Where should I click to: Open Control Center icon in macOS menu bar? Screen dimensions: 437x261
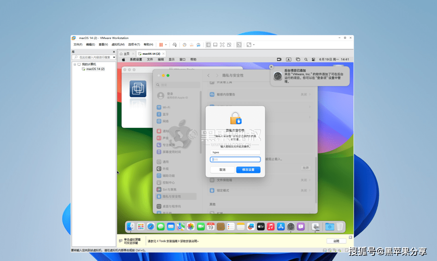[x=313, y=59]
